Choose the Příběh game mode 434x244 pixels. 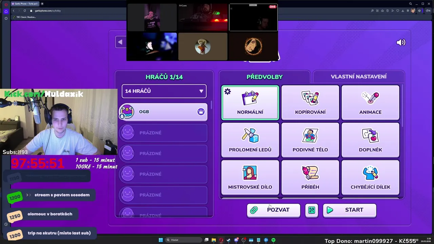[310, 178]
